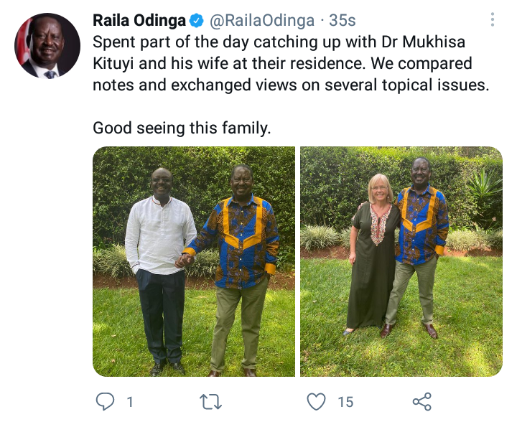Click the reply speech bubble icon
Screen dimensions: 517x422
105,401
